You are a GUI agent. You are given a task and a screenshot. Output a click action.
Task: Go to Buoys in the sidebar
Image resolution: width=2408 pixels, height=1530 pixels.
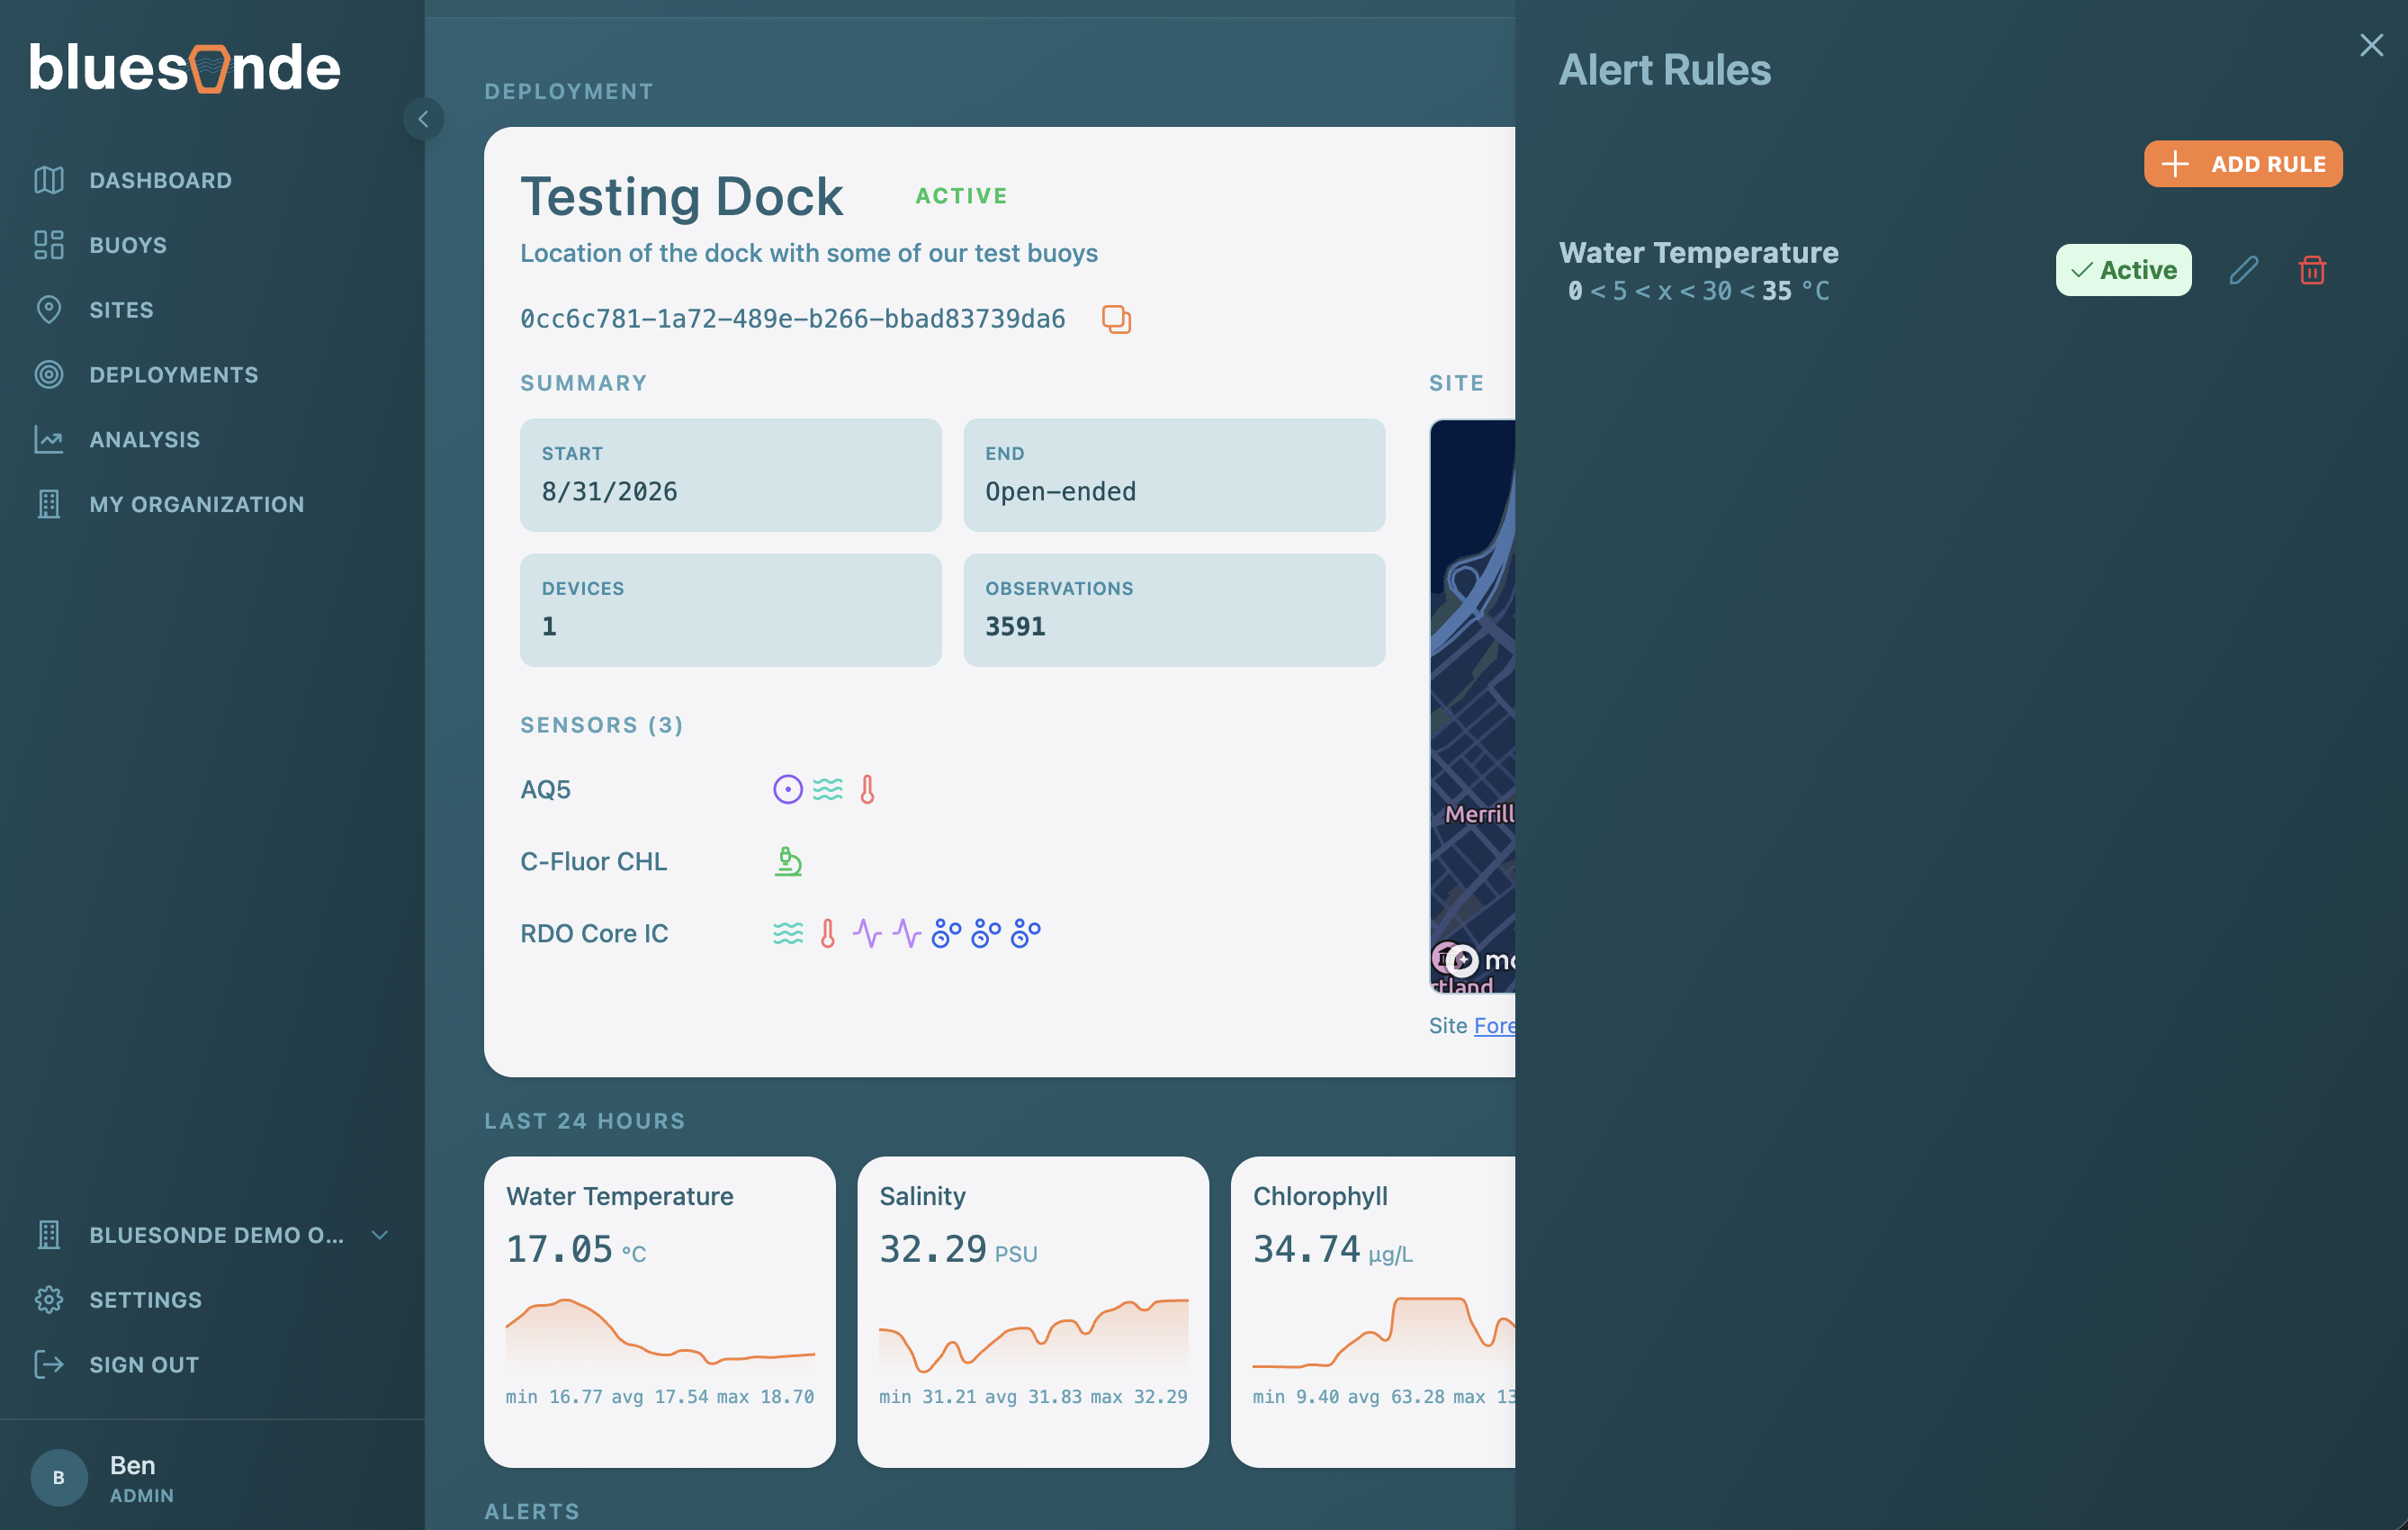[100, 245]
